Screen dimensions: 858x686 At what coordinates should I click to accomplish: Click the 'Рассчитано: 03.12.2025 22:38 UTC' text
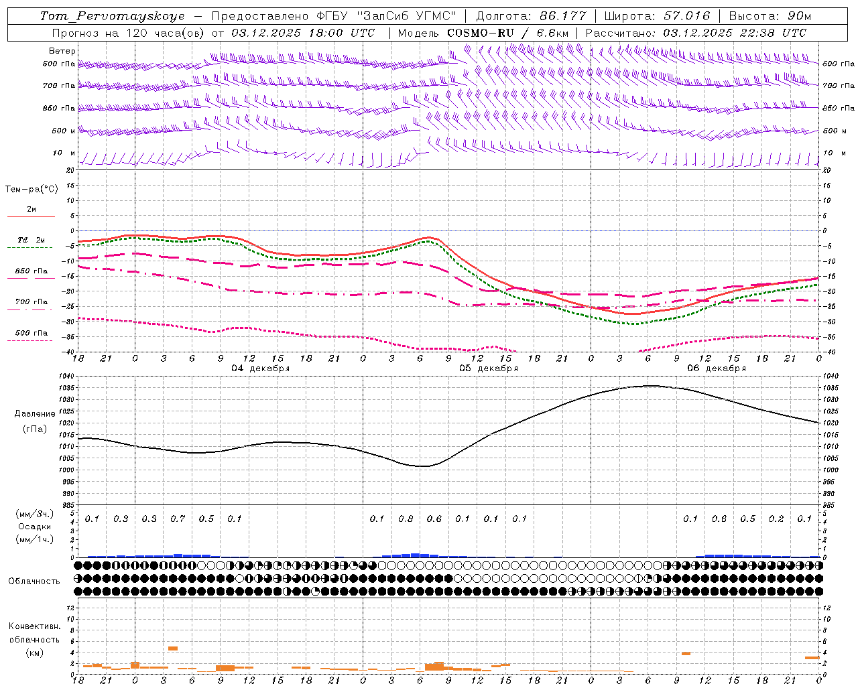[x=696, y=33]
